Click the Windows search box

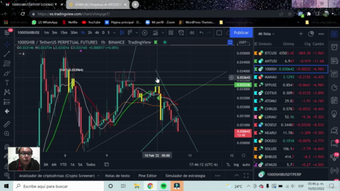[58, 186]
